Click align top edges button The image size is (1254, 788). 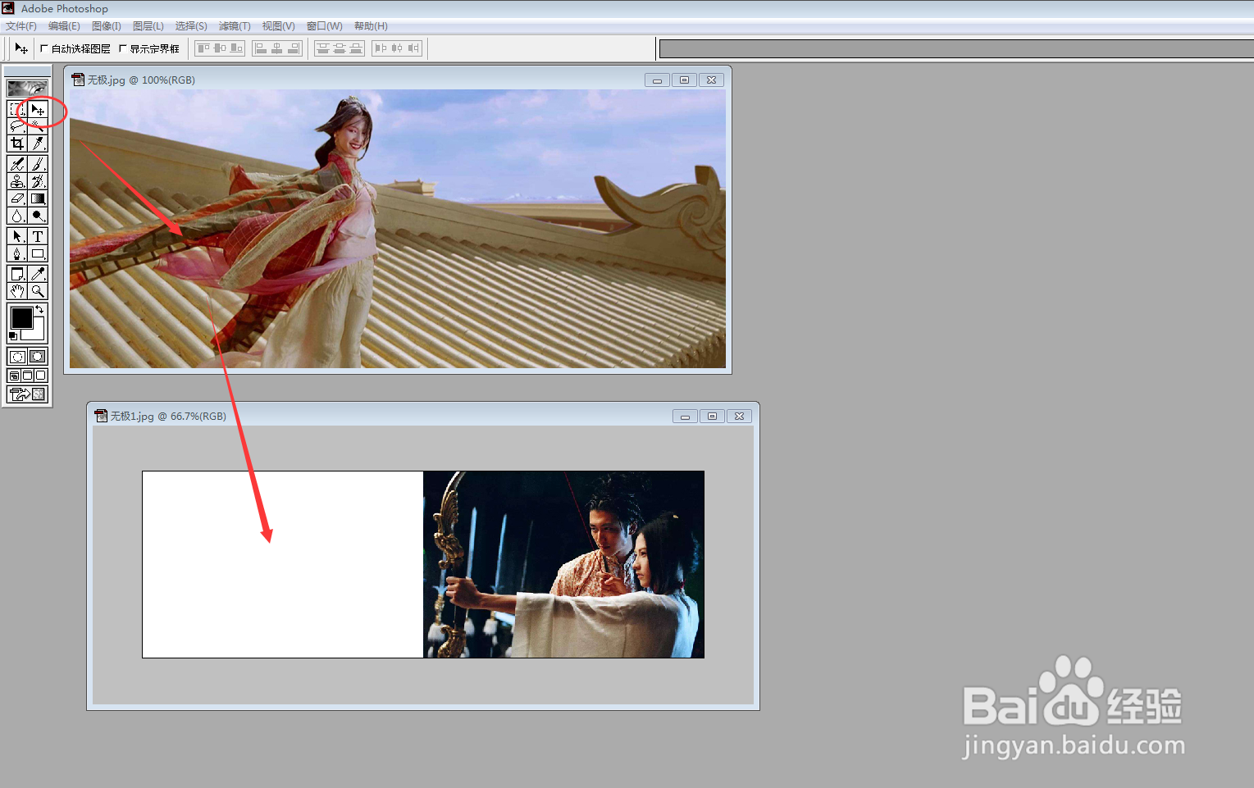point(203,48)
